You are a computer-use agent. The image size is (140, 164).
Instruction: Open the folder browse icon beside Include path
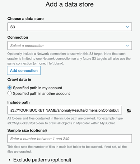129,111
